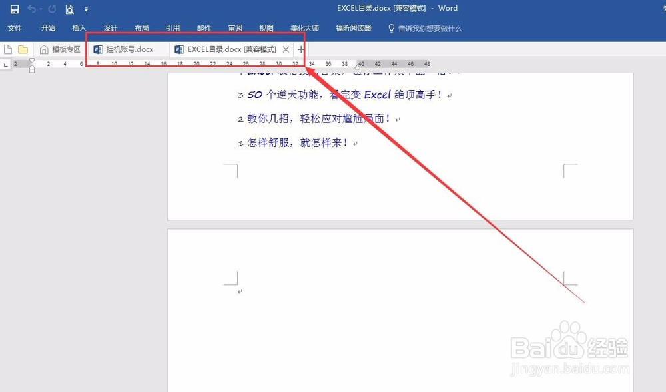Expand Customize Quick Access Toolbar arrow

[x=86, y=9]
